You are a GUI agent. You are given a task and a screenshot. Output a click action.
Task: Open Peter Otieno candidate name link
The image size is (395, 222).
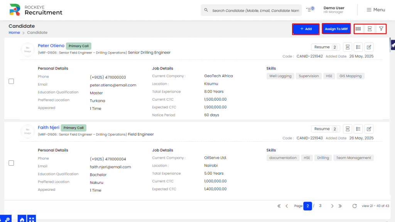click(x=51, y=45)
